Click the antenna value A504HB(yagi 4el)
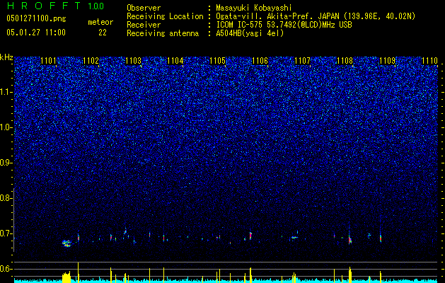 point(250,33)
